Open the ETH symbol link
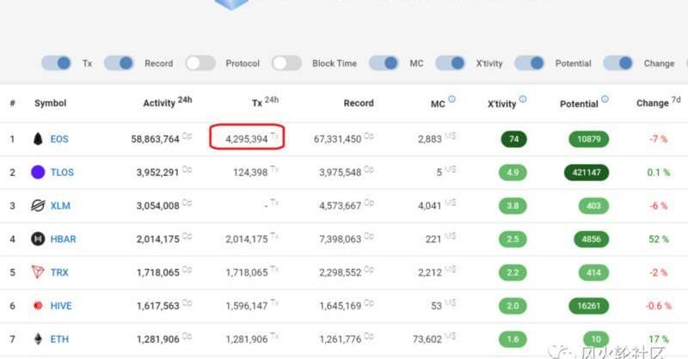 click(x=59, y=339)
